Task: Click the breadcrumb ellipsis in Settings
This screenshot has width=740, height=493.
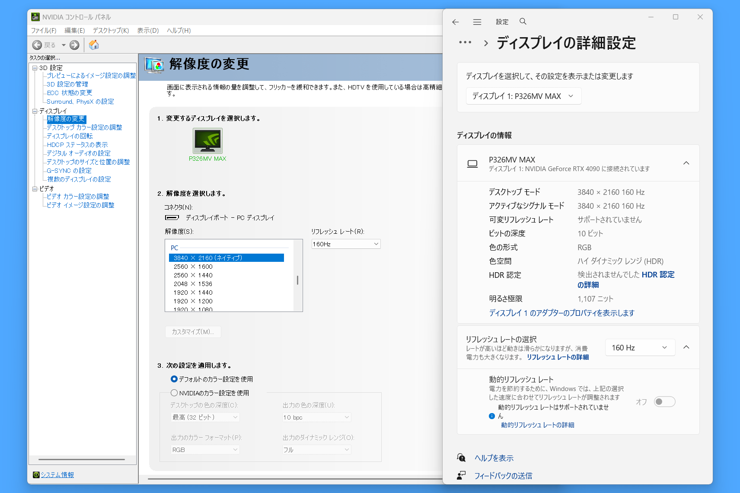Action: (465, 42)
